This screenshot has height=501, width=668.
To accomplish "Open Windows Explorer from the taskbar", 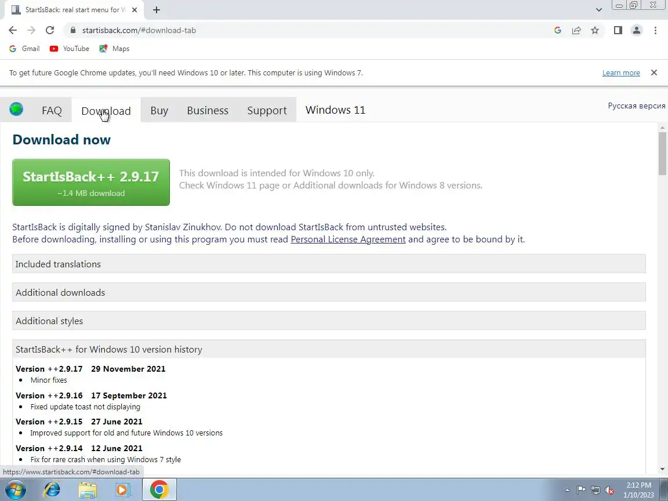I will 88,490.
